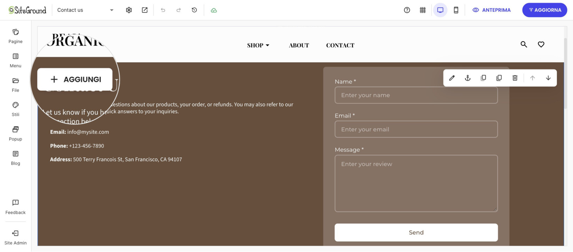The width and height of the screenshot is (573, 252).
Task: Open the Blog panel in the sidebar
Action: pyautogui.click(x=15, y=158)
